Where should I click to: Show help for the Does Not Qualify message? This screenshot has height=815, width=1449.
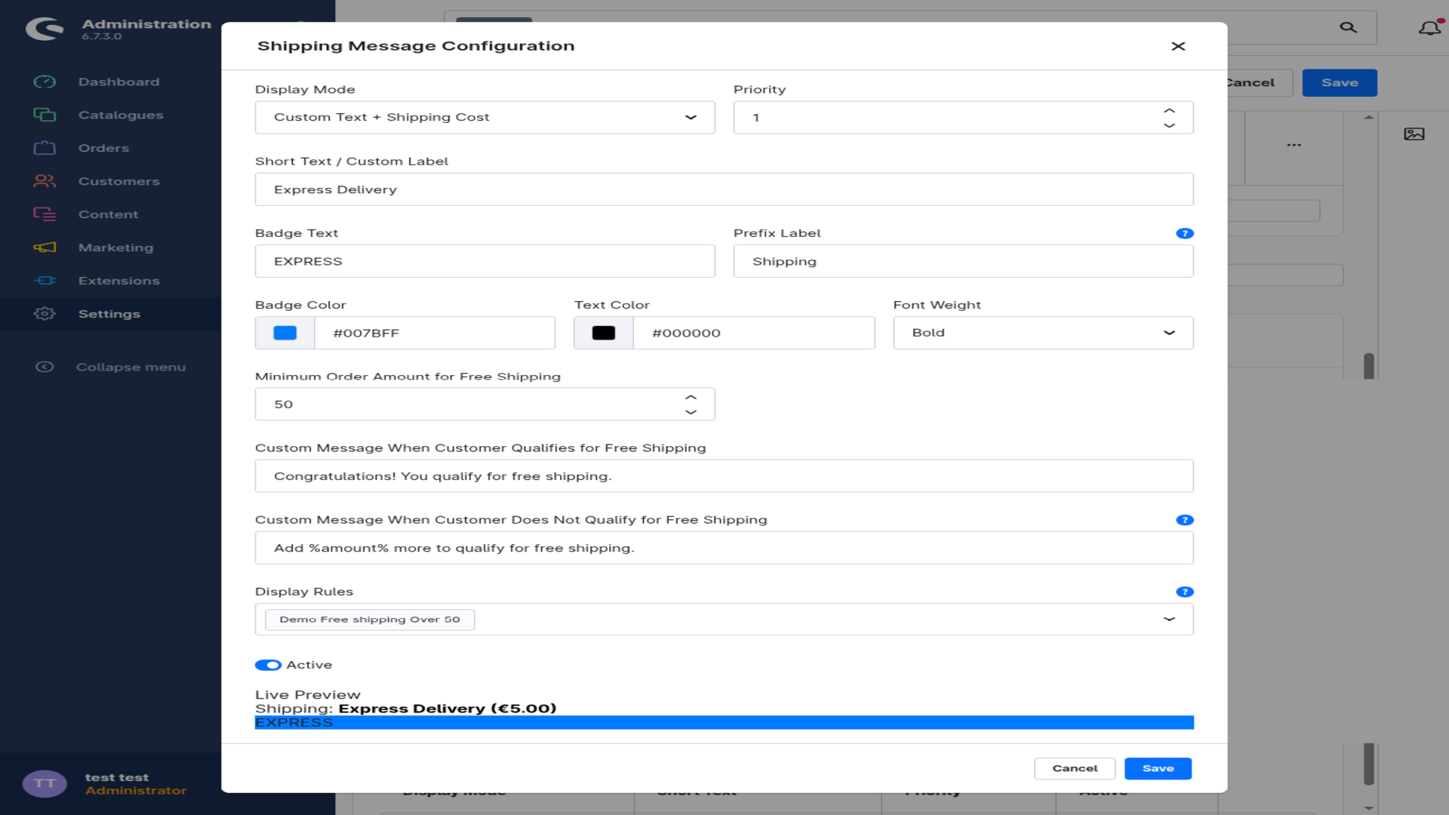click(x=1185, y=521)
